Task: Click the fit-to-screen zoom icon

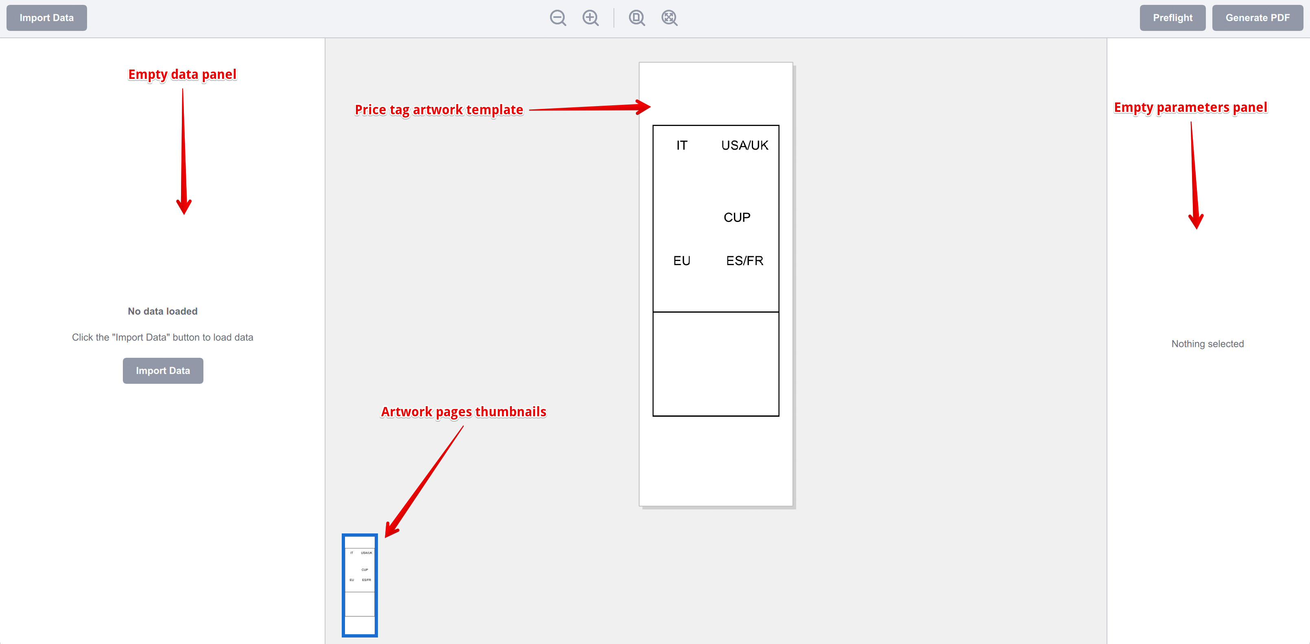Action: click(x=669, y=18)
